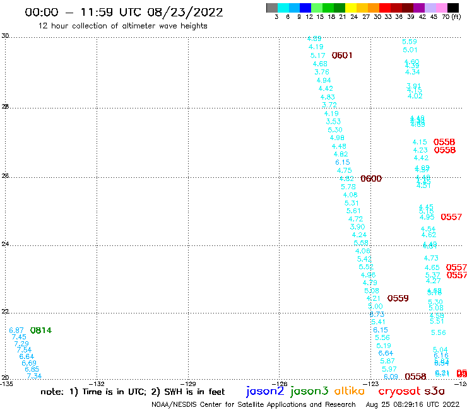Click the altimeter wave heights subtitle
The width and height of the screenshot is (467, 410).
point(122,26)
